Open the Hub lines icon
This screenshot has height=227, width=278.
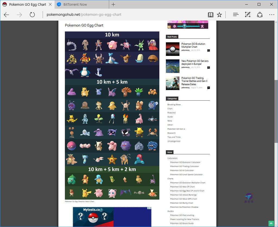point(236,15)
